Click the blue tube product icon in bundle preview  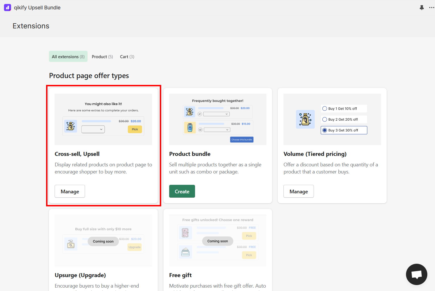click(x=190, y=127)
